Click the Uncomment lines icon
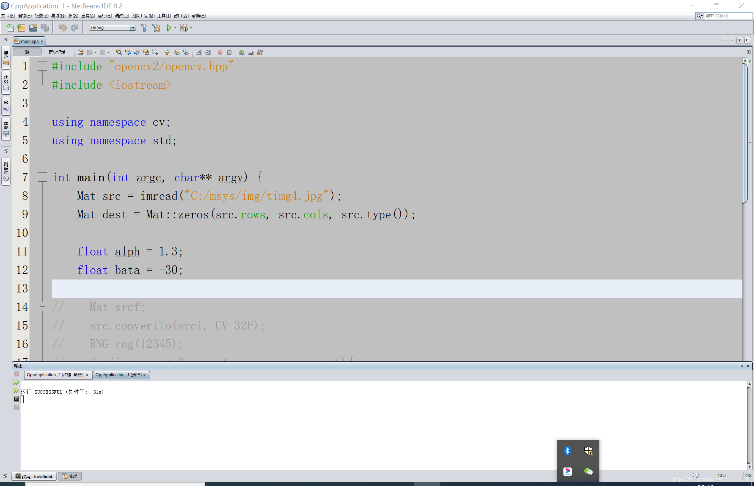Screen dimensions: 754x486 click(x=251, y=52)
